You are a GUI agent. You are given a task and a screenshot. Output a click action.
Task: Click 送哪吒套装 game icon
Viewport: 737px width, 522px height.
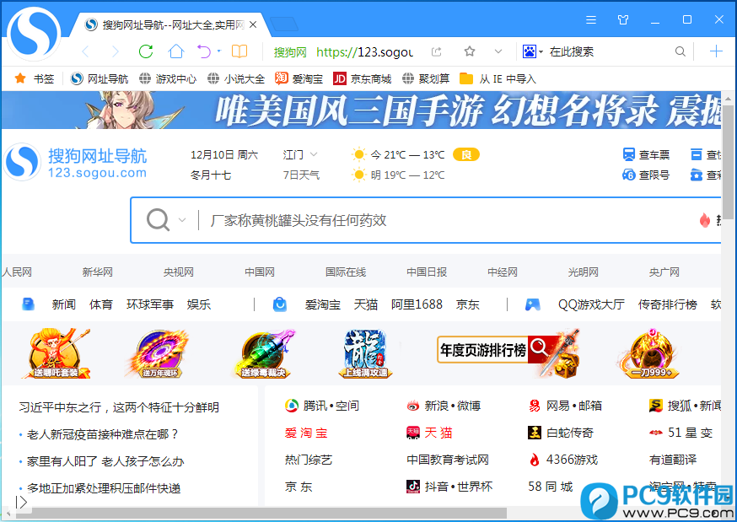pos(56,353)
